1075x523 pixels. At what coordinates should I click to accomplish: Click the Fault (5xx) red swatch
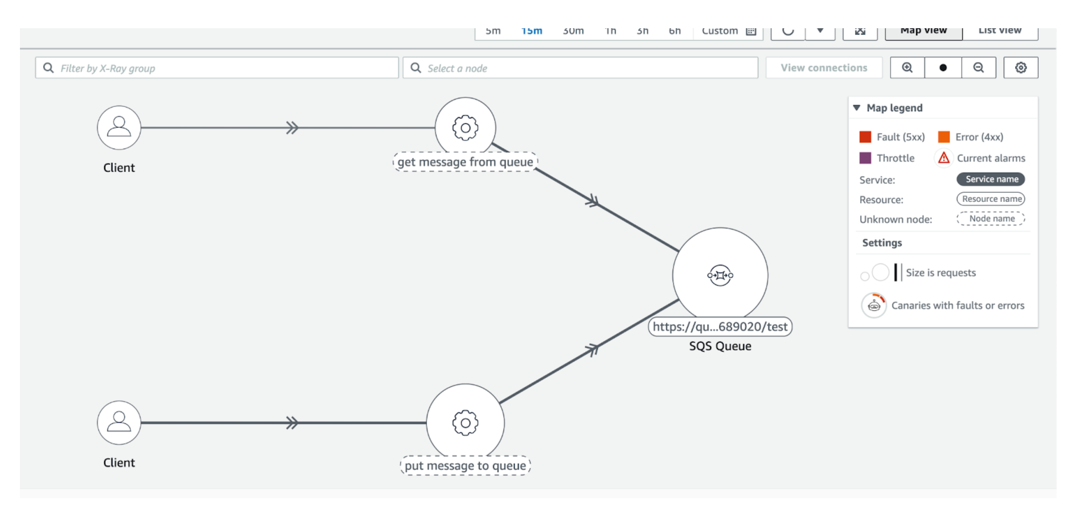(865, 137)
